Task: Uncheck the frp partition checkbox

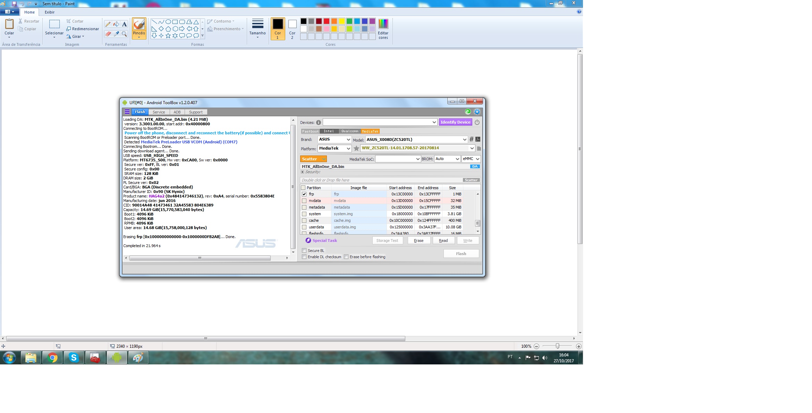Action: click(x=304, y=194)
